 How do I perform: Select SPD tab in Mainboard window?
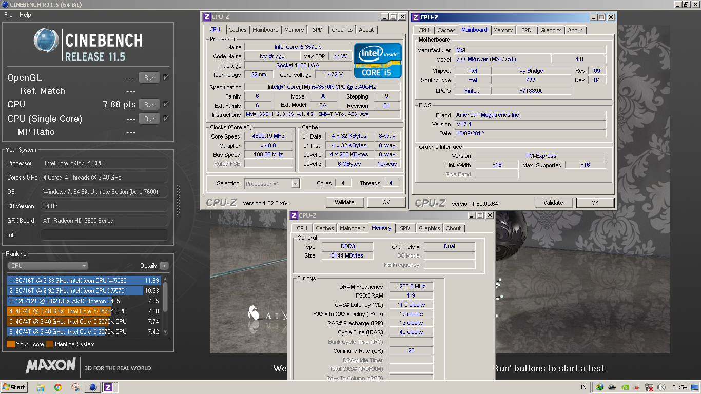[527, 30]
